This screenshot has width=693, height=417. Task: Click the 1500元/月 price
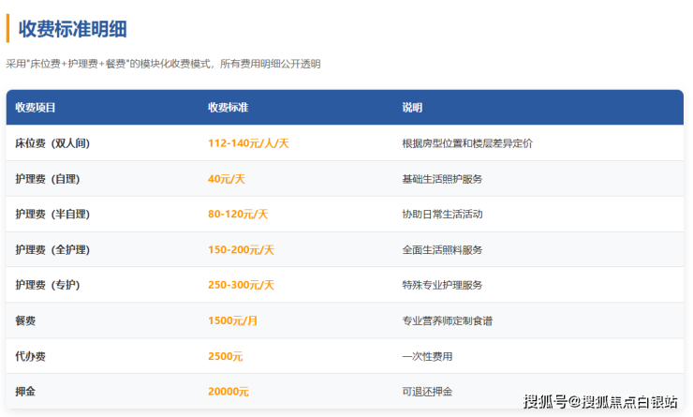tap(232, 320)
